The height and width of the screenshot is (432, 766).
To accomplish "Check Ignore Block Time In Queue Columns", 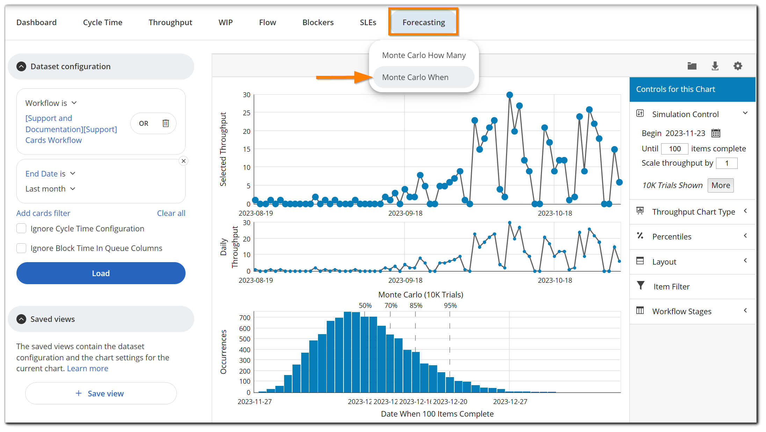I will (x=21, y=248).
